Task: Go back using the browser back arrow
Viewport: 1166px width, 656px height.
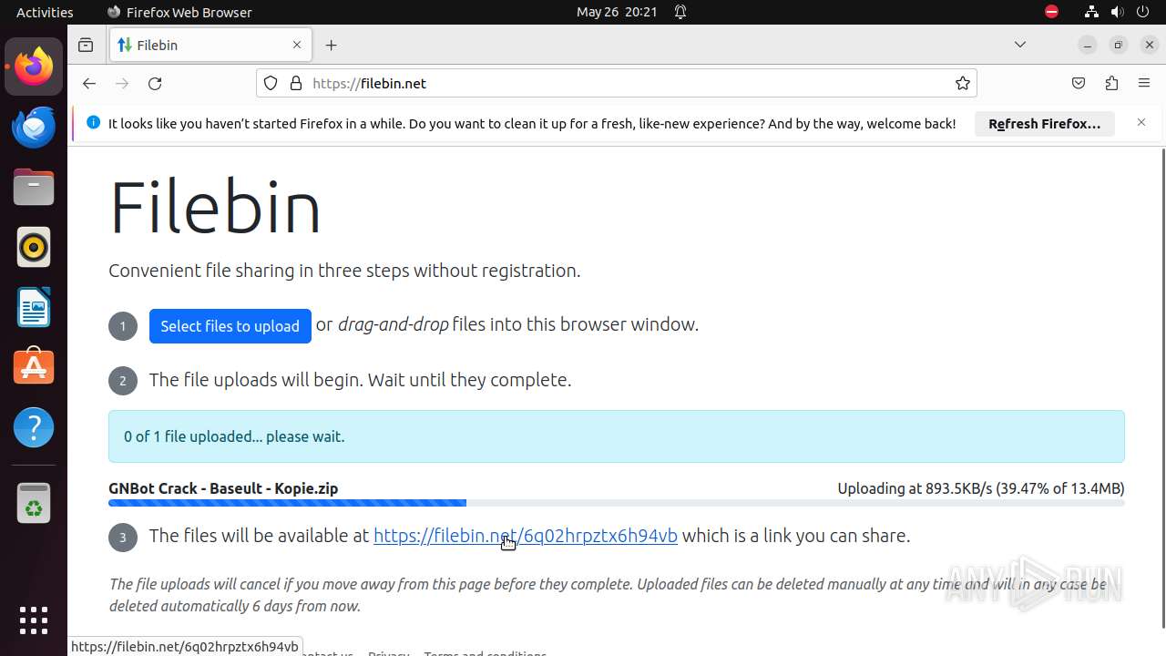Action: (88, 83)
